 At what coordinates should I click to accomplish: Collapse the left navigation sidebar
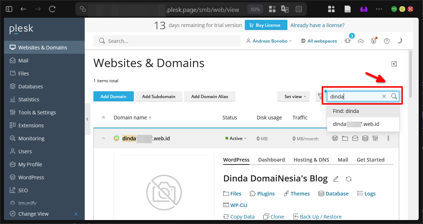tap(87, 119)
